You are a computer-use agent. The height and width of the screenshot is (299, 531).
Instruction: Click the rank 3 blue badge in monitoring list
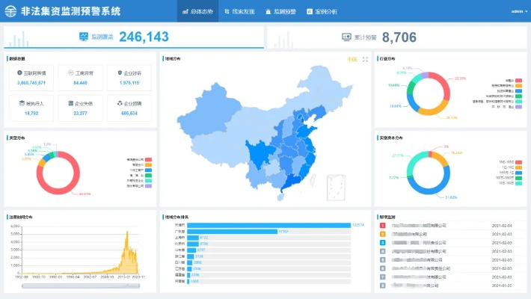[383, 242]
